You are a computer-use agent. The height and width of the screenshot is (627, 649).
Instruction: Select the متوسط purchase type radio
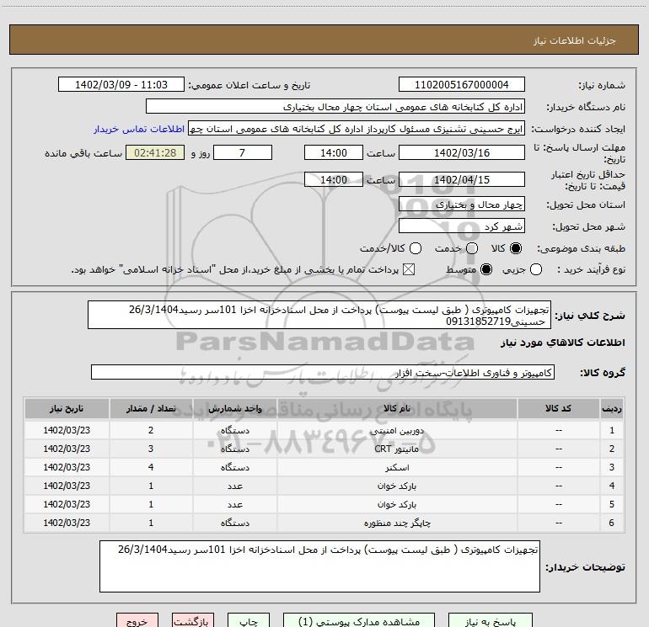486,269
